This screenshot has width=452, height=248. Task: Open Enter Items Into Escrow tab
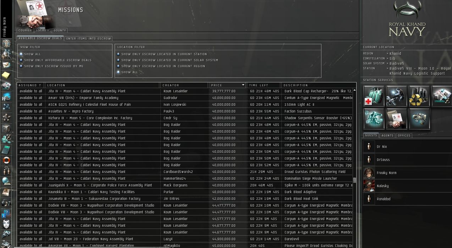[89, 39]
